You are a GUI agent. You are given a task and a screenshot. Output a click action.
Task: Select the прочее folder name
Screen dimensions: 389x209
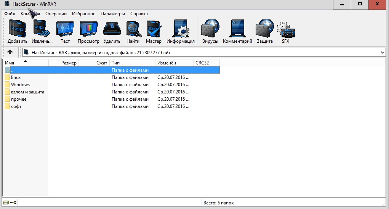click(19, 99)
